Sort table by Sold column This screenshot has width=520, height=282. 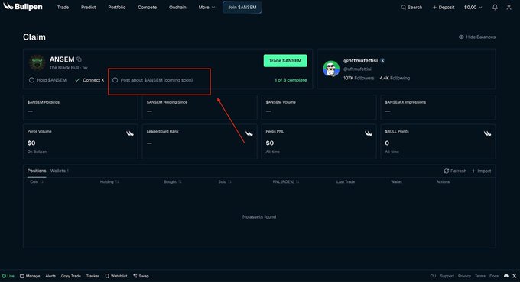pyautogui.click(x=225, y=182)
